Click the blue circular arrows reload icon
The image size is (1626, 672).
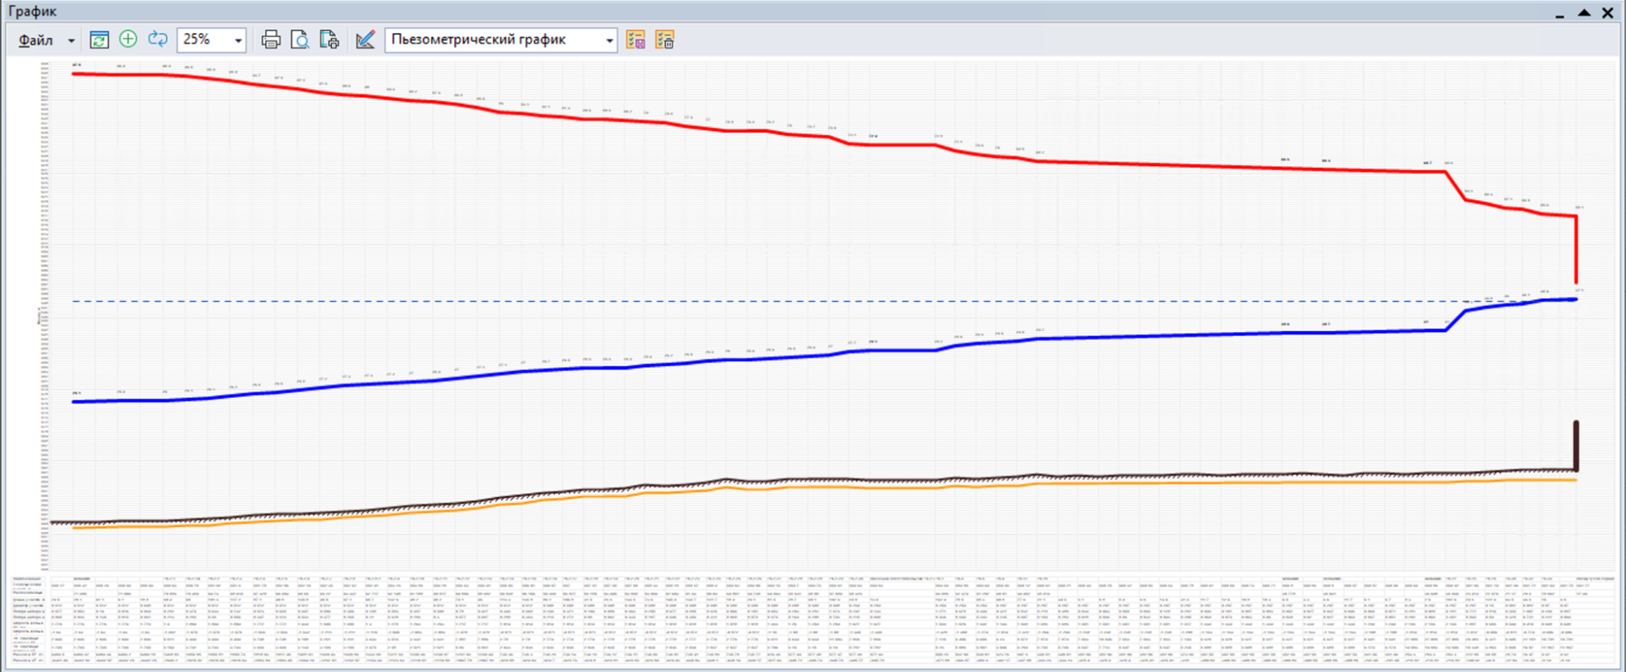click(x=158, y=39)
